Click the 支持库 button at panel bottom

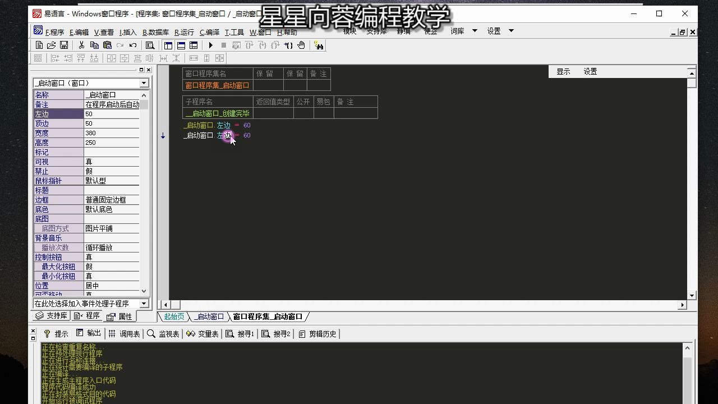tap(53, 315)
